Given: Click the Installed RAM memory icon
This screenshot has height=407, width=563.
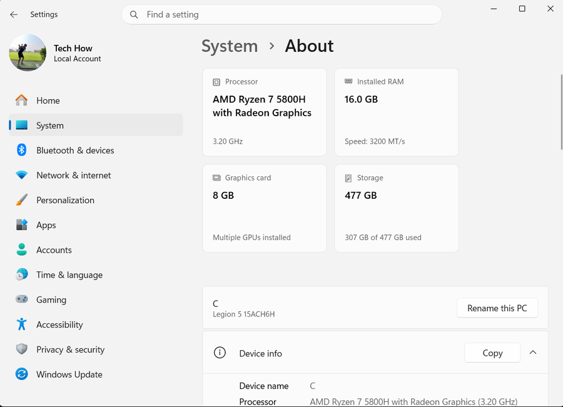Looking at the screenshot, I should (348, 81).
